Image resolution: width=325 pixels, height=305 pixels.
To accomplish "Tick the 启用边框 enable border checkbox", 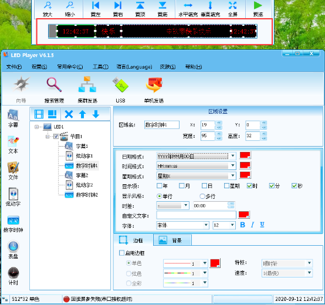I will (x=121, y=253).
